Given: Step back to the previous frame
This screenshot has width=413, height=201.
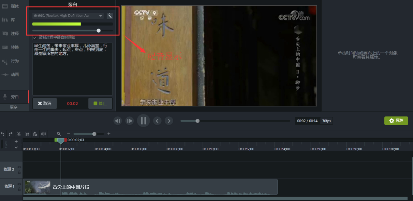Looking at the screenshot, I should 118,121.
